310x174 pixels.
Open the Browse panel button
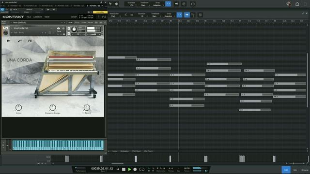(x=305, y=170)
